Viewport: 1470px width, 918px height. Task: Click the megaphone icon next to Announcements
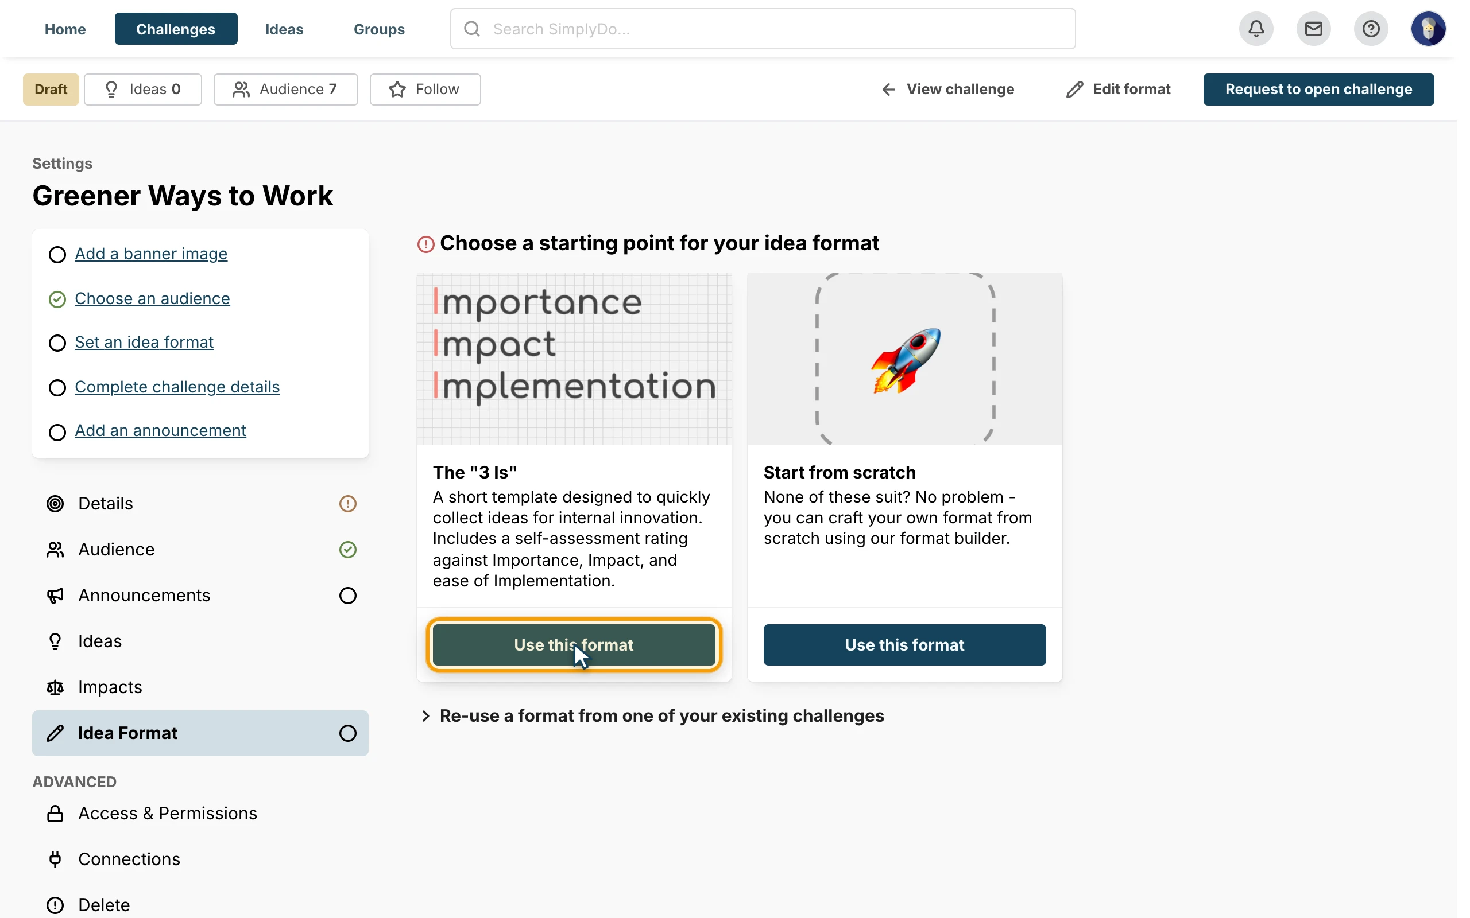[55, 596]
